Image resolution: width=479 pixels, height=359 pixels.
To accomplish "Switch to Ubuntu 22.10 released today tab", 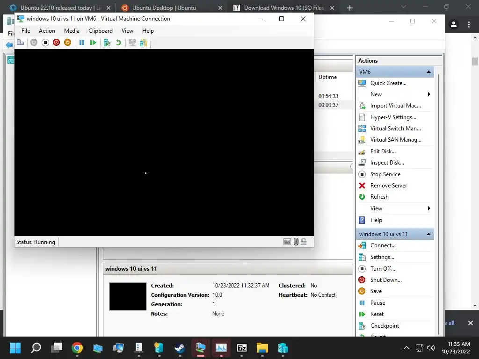I will tap(60, 7).
